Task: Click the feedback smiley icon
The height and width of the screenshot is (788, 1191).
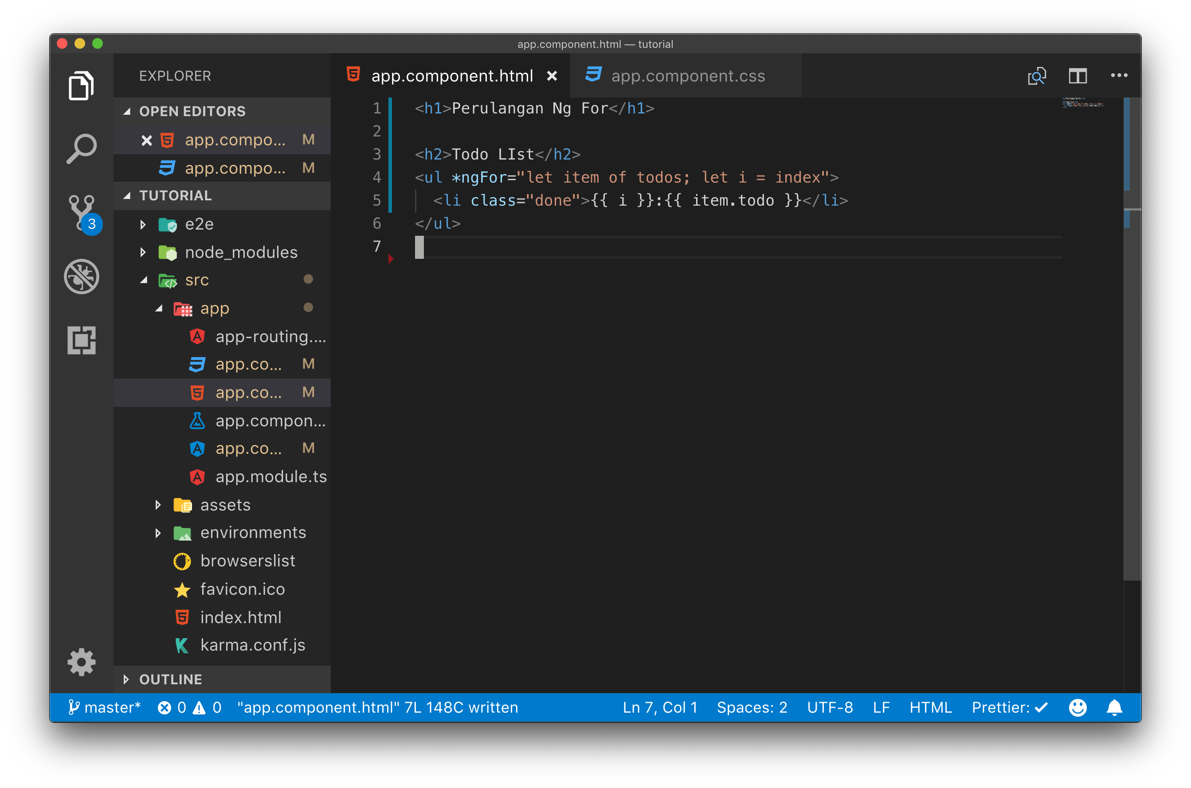Action: [x=1077, y=708]
